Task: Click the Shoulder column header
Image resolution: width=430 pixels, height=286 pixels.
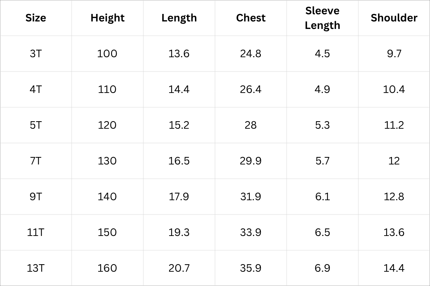Action: tap(394, 18)
